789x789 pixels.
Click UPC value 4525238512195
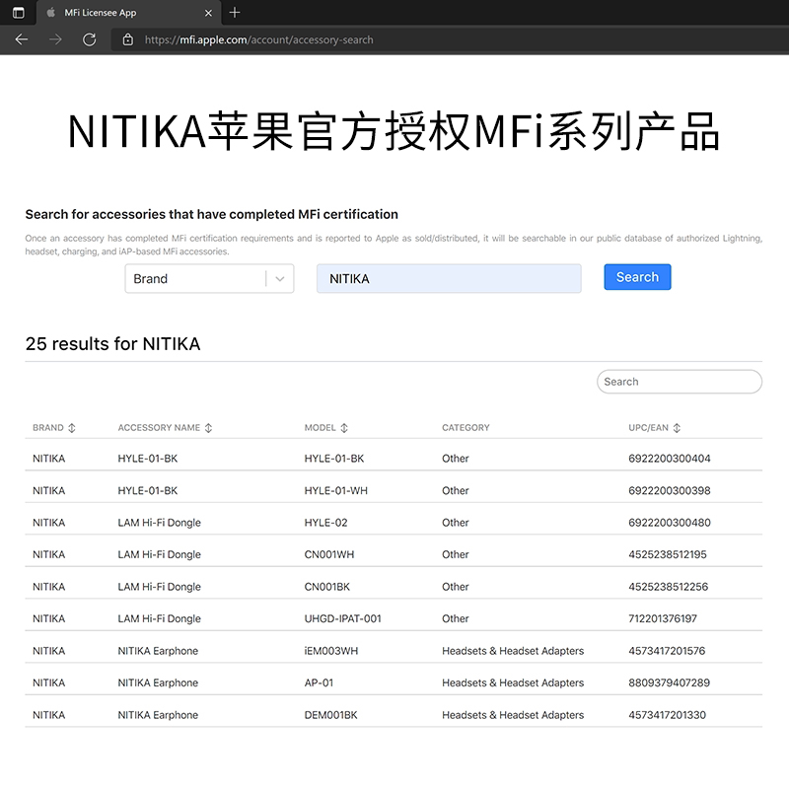[668, 554]
